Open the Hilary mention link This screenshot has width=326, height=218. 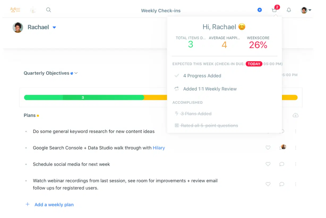pyautogui.click(x=159, y=148)
